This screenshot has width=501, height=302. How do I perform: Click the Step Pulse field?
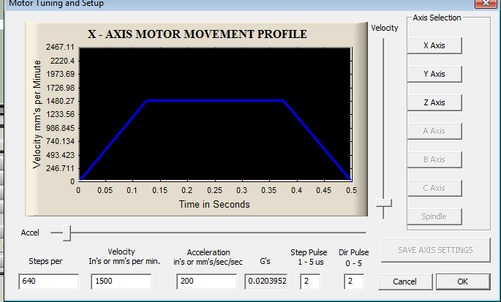click(x=310, y=282)
